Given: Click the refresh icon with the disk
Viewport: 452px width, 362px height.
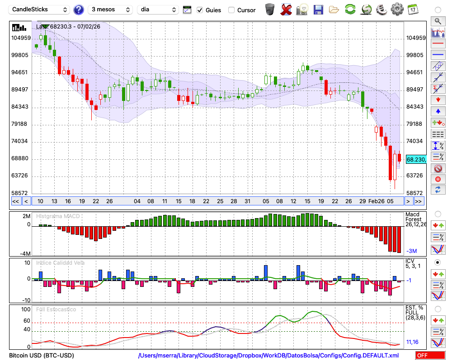Looking at the screenshot, I should point(366,10).
